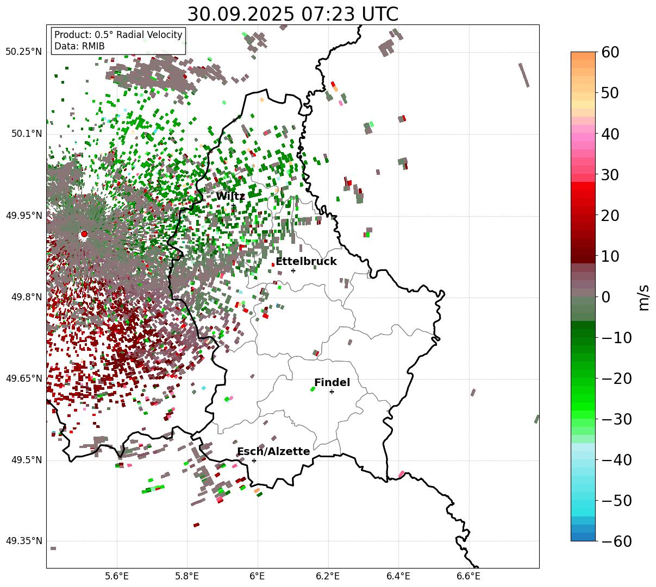656x587 pixels.
Task: Click the Findel city label
Action: pyautogui.click(x=332, y=383)
